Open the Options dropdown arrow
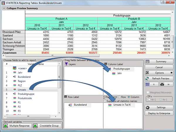 (171, 73)
